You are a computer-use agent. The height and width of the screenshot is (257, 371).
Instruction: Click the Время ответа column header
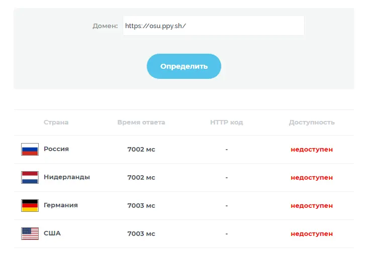click(x=141, y=122)
